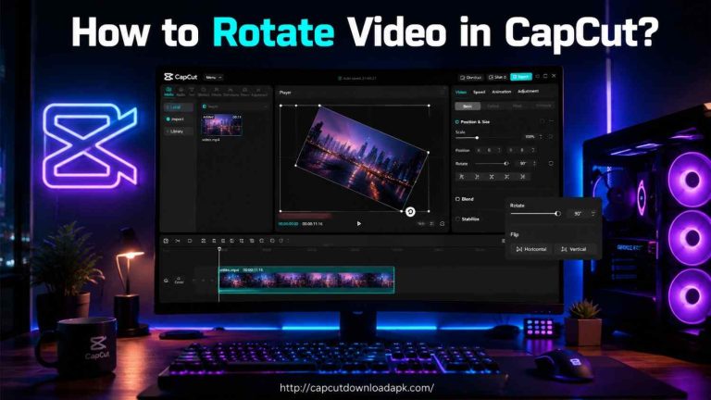Click the Rotate slider in properties panel

pos(492,163)
